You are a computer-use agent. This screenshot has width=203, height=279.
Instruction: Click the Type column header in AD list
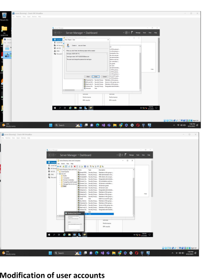tap(93, 170)
